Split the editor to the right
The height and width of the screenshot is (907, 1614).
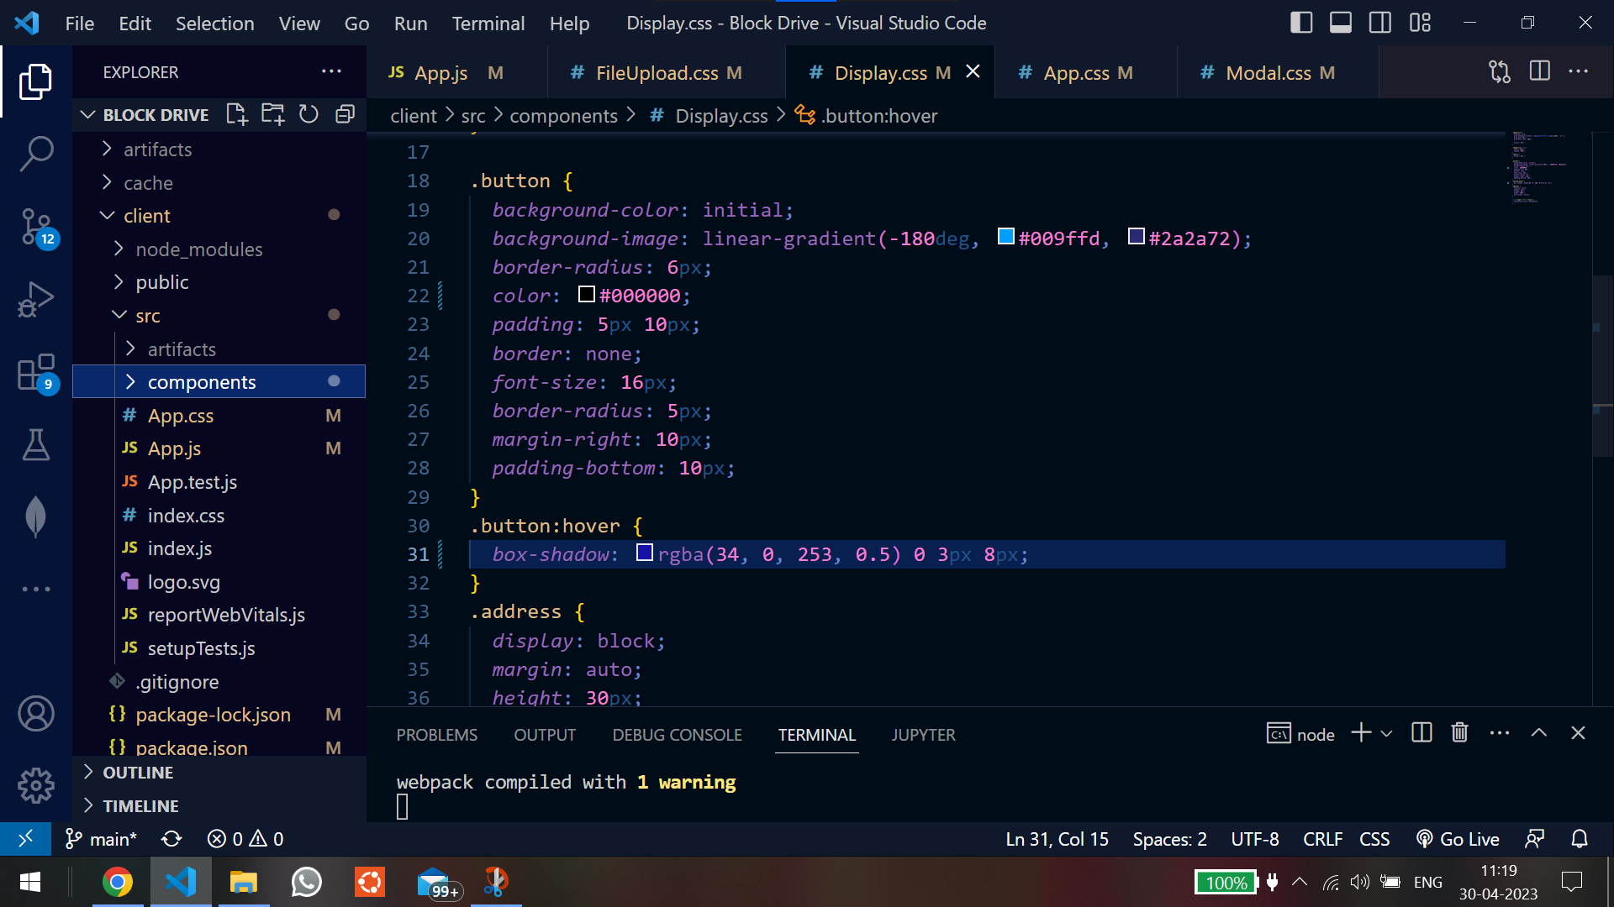click(1539, 71)
